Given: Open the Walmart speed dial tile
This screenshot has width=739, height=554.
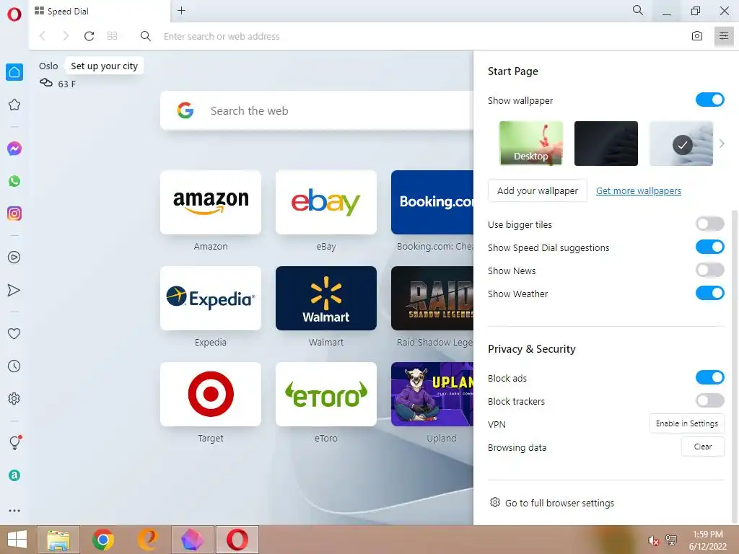Looking at the screenshot, I should click(326, 298).
